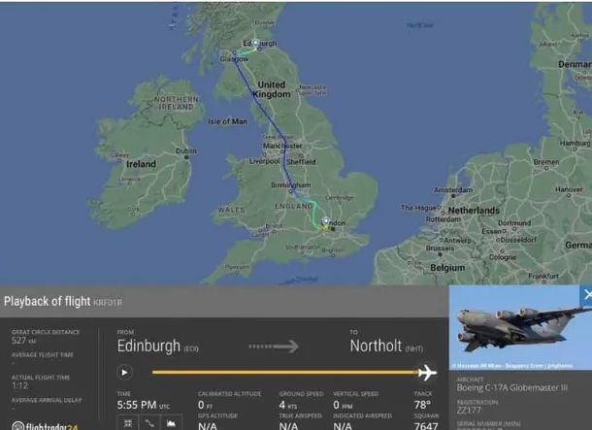The image size is (592, 430).
Task: Click the KRFD1R flight callsign in the header
Action: (108, 303)
